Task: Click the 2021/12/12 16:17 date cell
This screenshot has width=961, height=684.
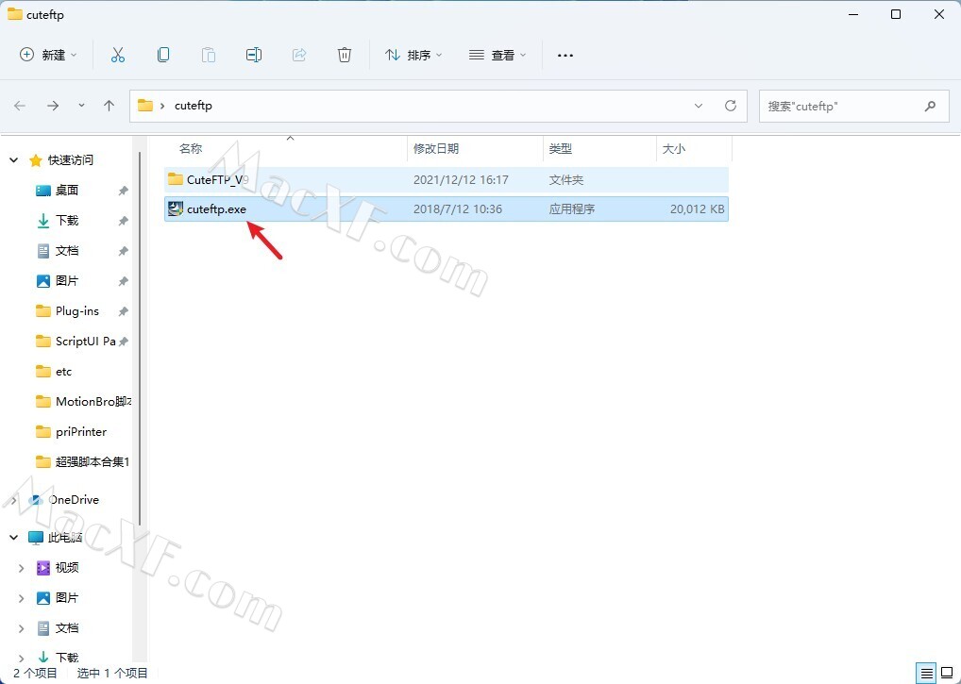Action: (x=461, y=179)
